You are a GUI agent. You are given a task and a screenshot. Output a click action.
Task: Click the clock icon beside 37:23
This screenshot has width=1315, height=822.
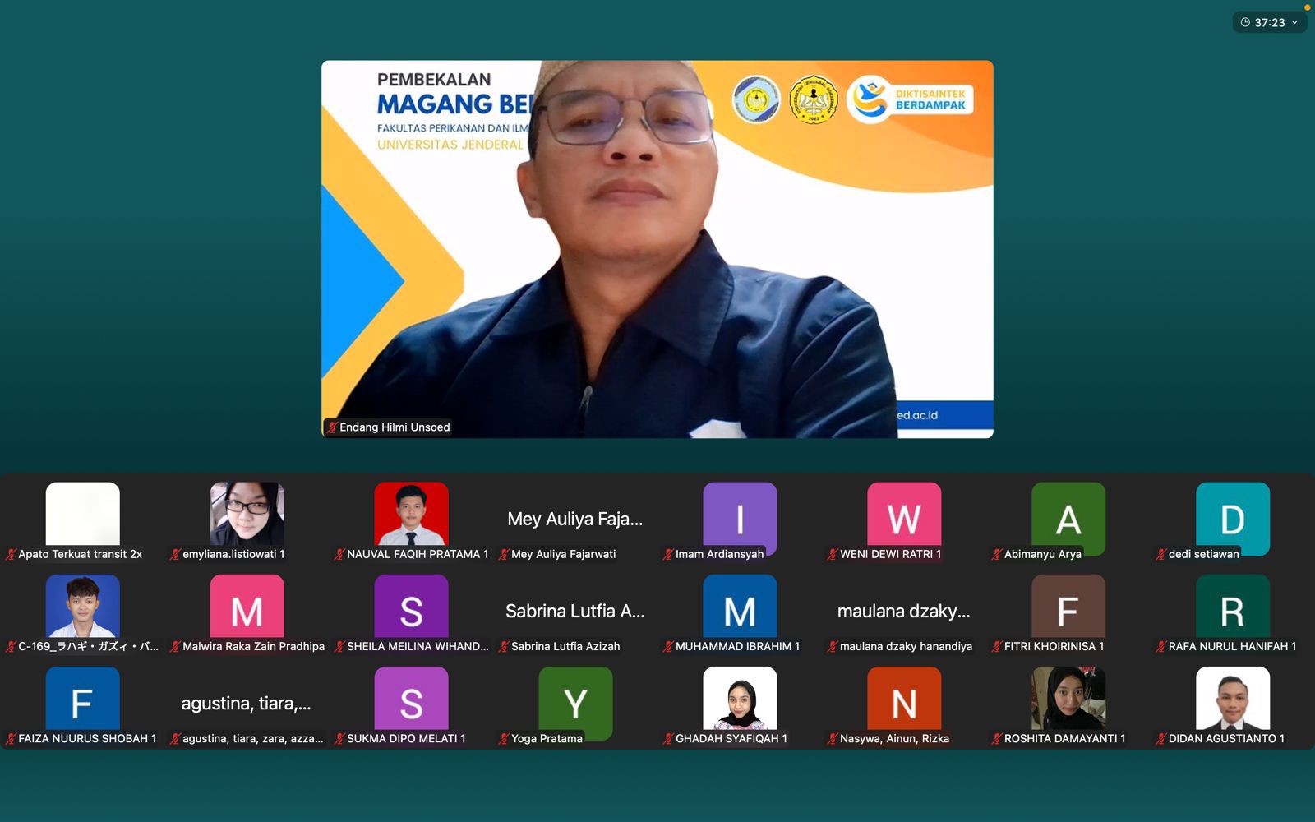1245,23
